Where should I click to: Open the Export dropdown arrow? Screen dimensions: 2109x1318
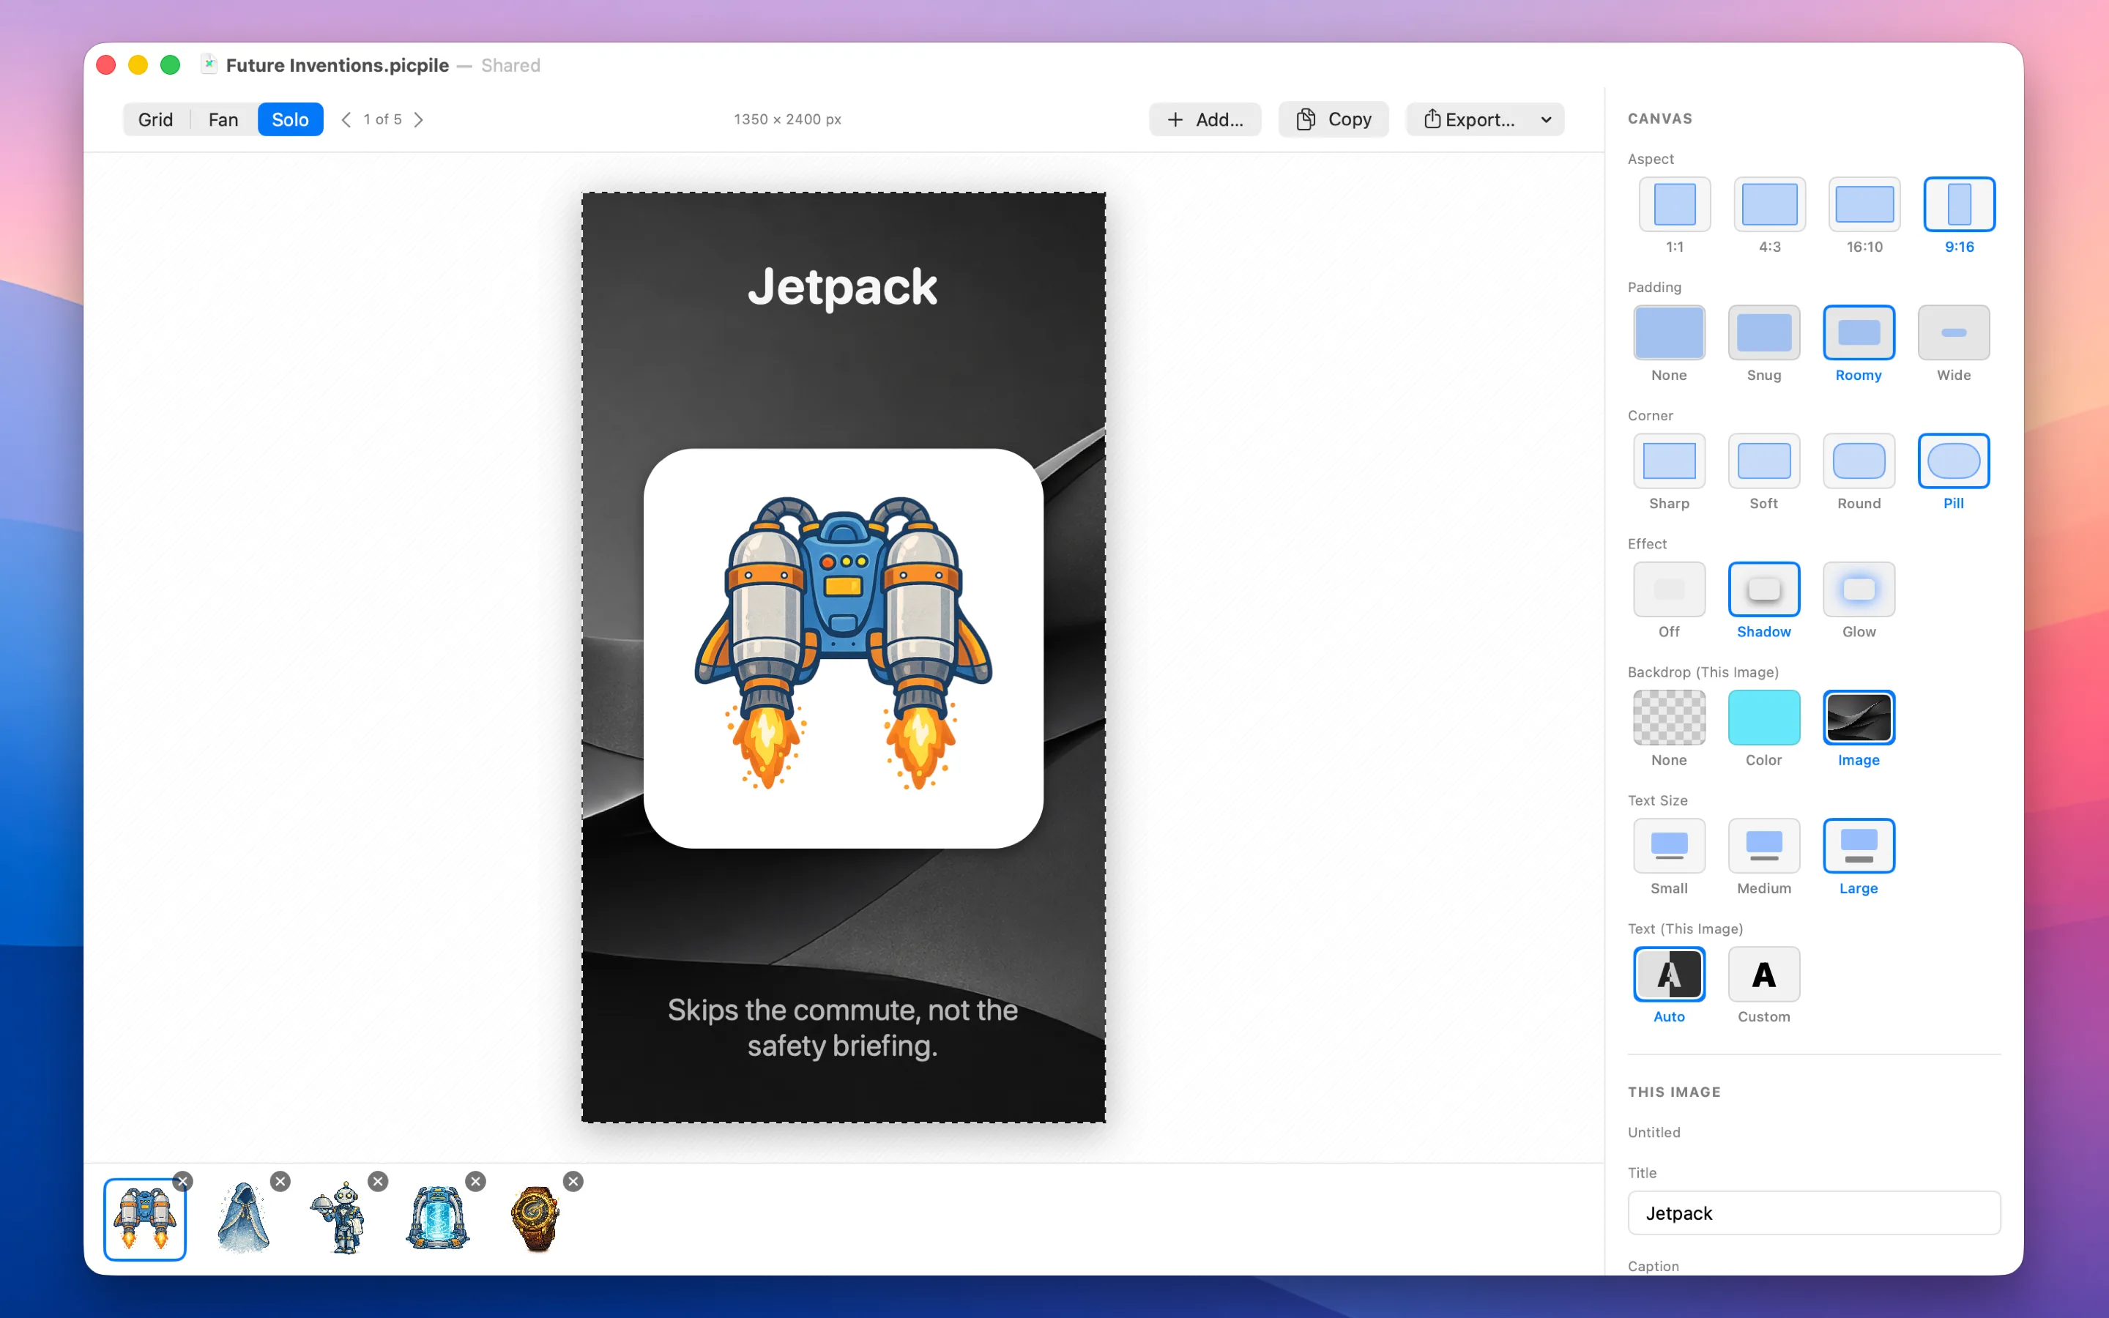click(1546, 119)
